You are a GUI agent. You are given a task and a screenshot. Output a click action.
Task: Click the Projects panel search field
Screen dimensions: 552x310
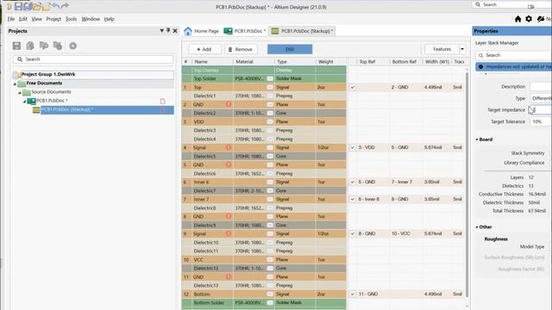click(93, 59)
